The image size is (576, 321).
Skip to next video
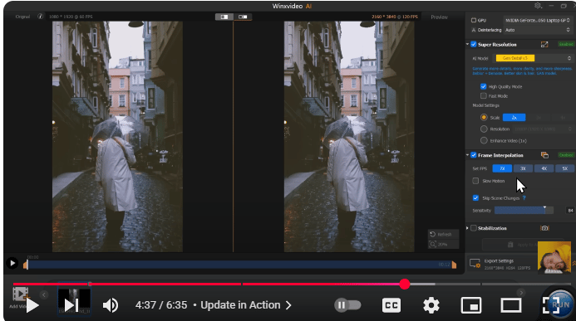tap(71, 305)
